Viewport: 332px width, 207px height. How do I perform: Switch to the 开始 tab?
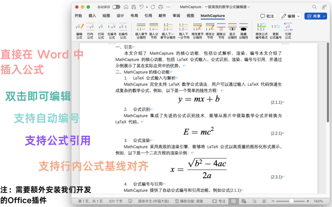click(78, 16)
